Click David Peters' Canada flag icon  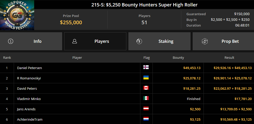pos(146,88)
